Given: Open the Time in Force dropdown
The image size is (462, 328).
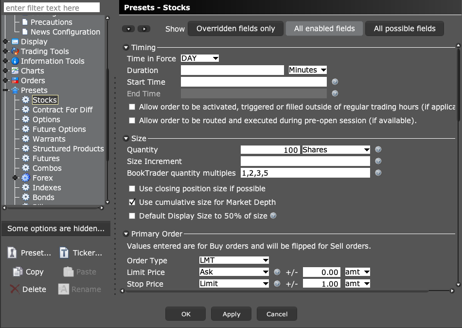Looking at the screenshot, I should click(x=200, y=58).
